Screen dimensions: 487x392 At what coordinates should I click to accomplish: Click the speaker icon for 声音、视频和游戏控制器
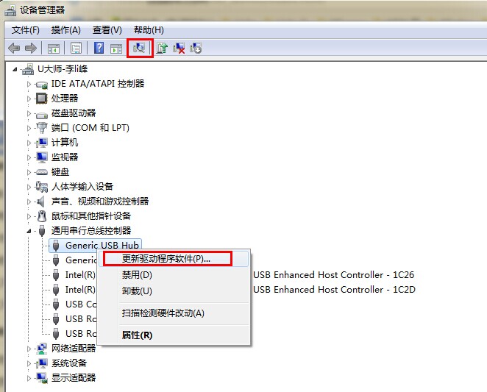click(40, 202)
